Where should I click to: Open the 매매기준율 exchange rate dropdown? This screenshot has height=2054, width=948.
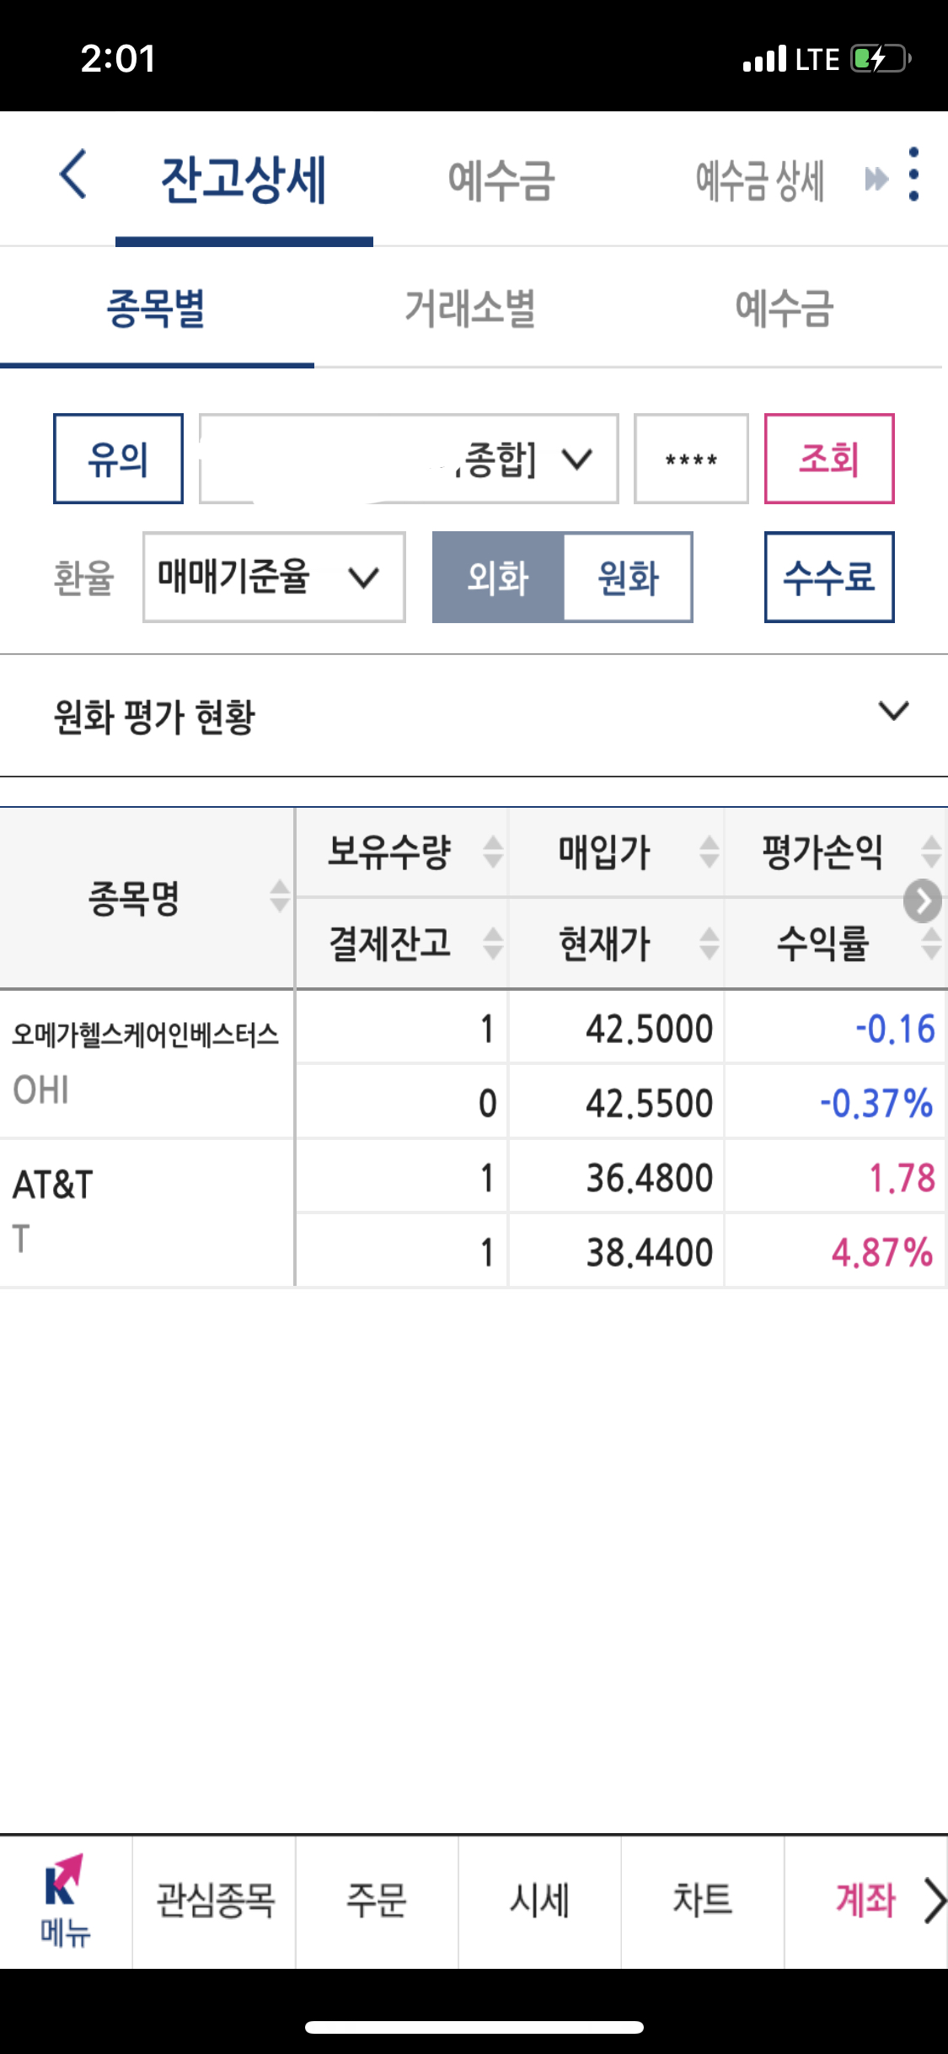click(274, 578)
